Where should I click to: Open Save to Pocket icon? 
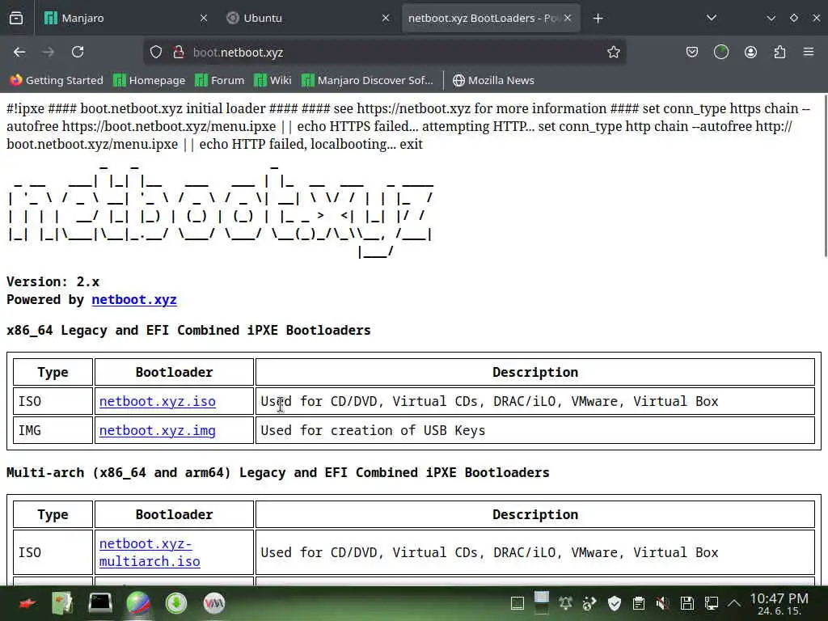(692, 53)
